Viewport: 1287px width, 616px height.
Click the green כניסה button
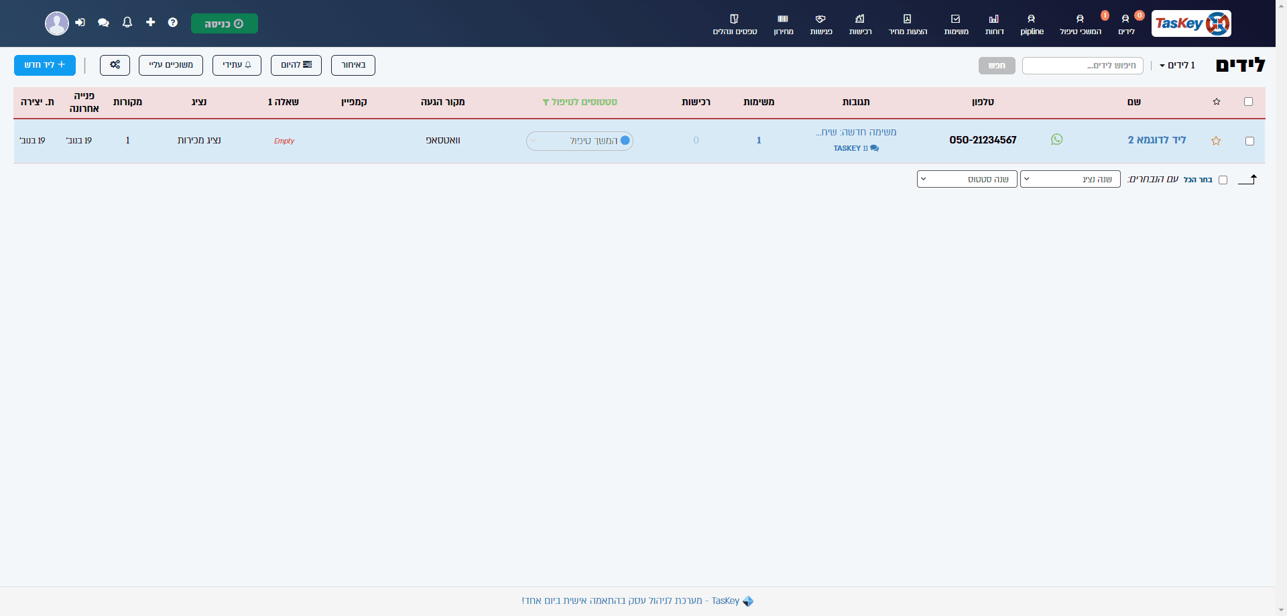click(x=225, y=23)
